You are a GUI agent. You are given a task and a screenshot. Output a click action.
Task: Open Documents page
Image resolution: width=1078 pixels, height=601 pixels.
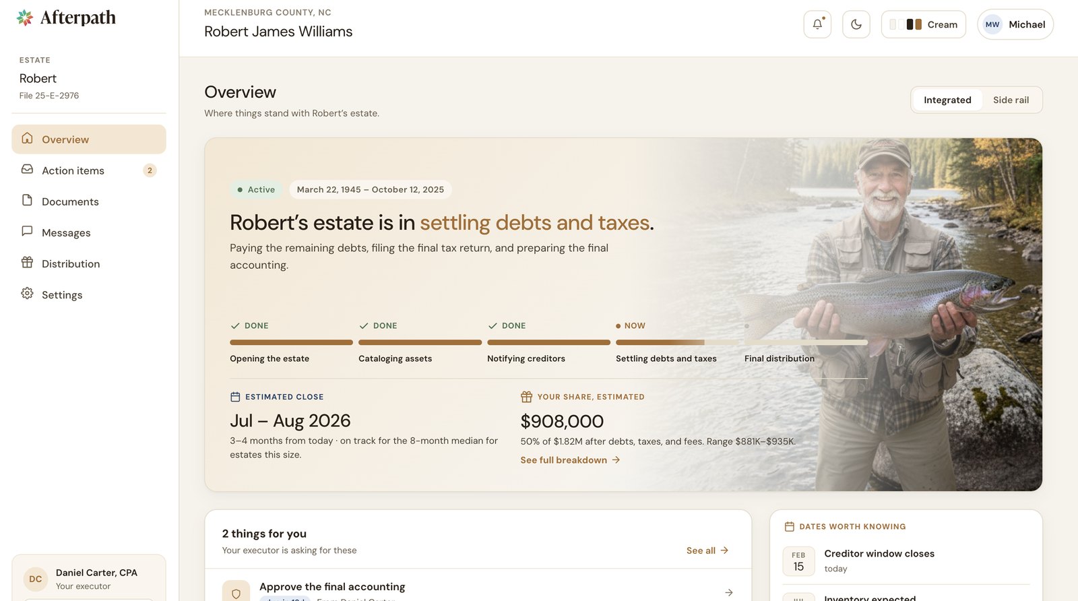[89, 201]
